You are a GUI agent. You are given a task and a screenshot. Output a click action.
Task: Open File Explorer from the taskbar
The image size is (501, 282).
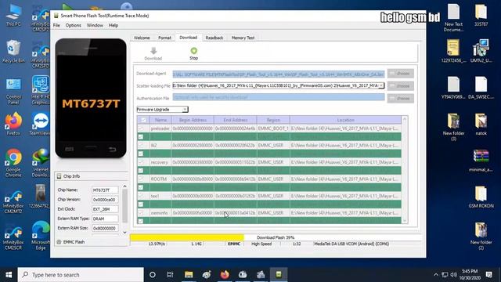(x=189, y=275)
